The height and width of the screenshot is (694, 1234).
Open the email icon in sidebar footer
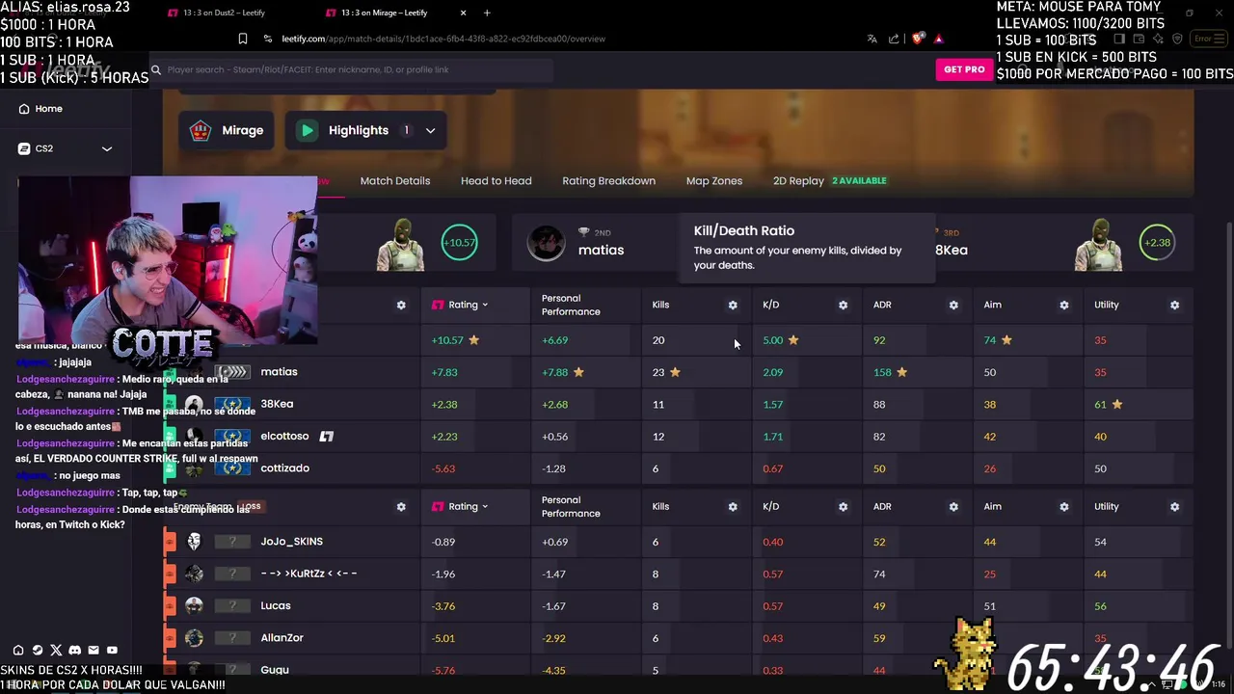point(94,651)
